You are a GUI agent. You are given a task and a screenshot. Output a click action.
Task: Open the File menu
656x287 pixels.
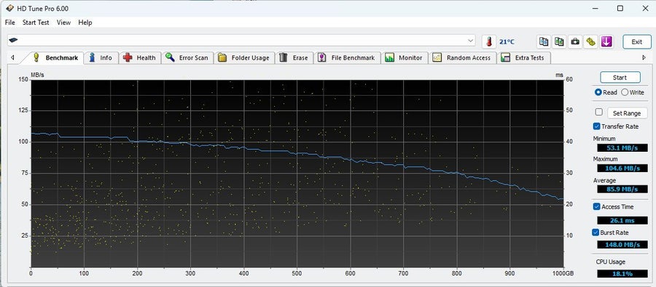(x=10, y=23)
